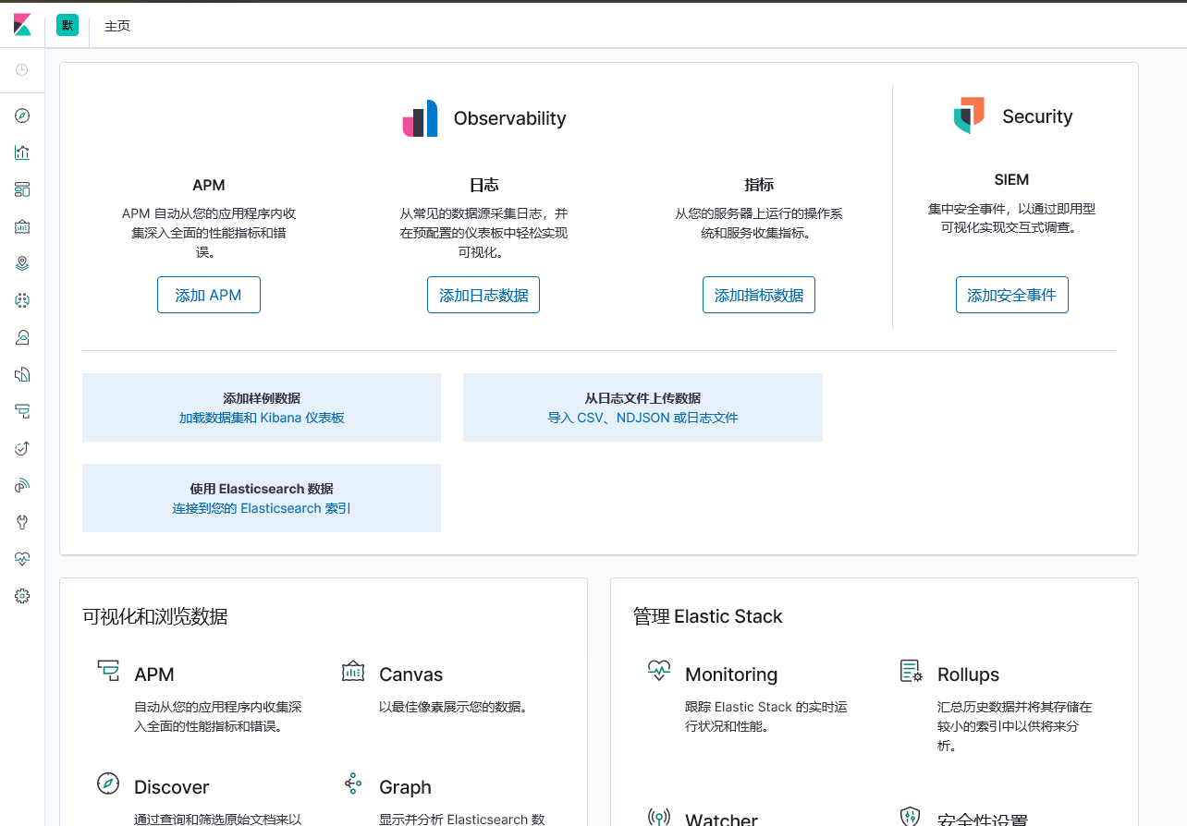Click the 日志 heading under Observability
The width and height of the screenshot is (1187, 826).
tap(483, 185)
